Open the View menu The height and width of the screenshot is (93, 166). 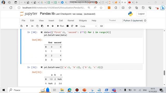coord(41,21)
